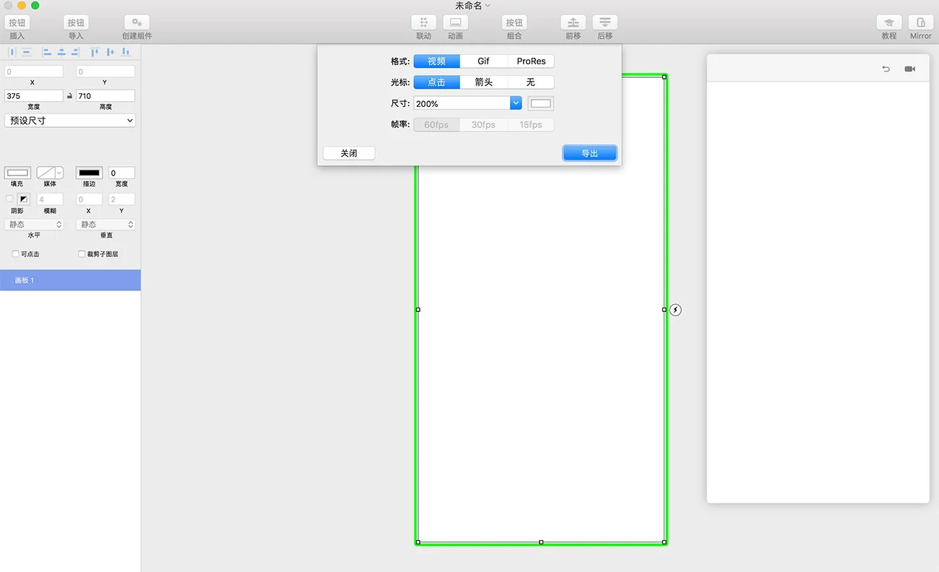Image resolution: width=939 pixels, height=572 pixels.
Task: Click the 关闭 close button
Action: (349, 153)
